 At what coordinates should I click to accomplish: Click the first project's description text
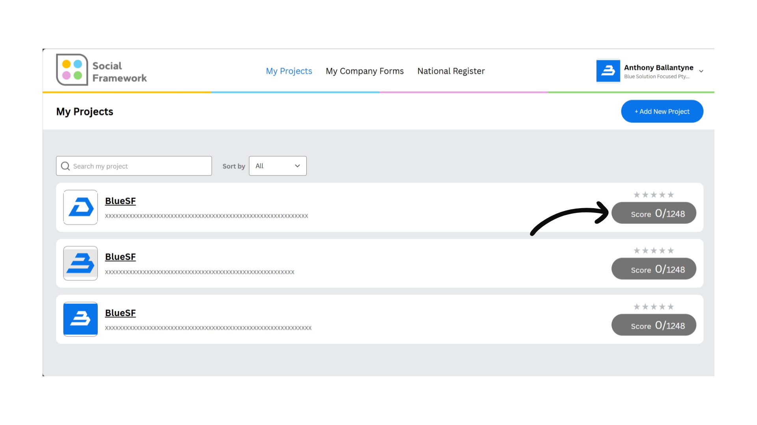(x=207, y=216)
